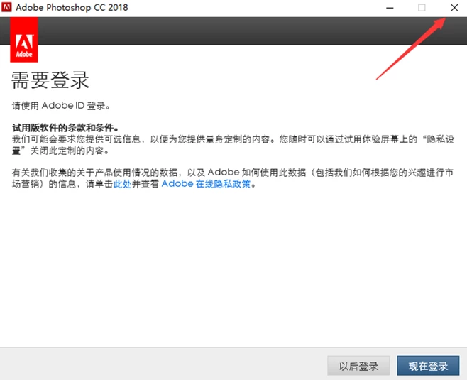Image resolution: width=467 pixels, height=380 pixels.
Task: Open the Adobe 在线隐私政策 link
Action: (x=206, y=184)
